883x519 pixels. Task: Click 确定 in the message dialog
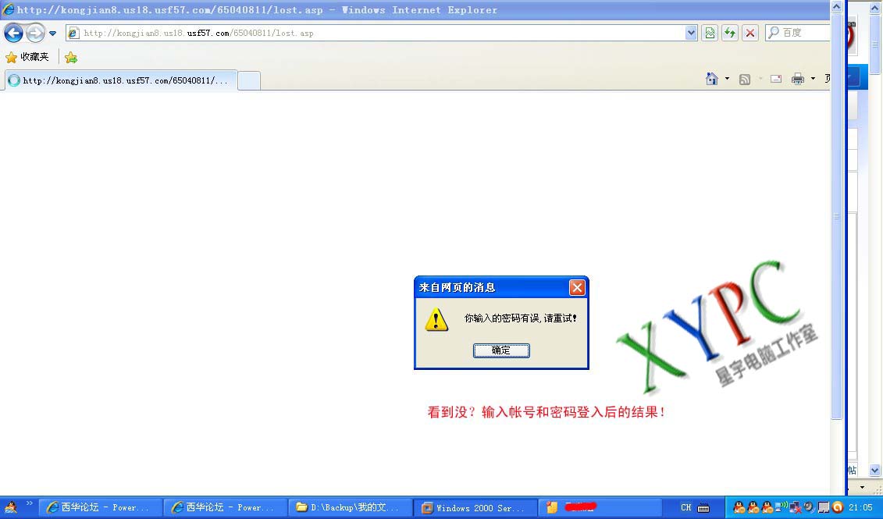tap(501, 350)
